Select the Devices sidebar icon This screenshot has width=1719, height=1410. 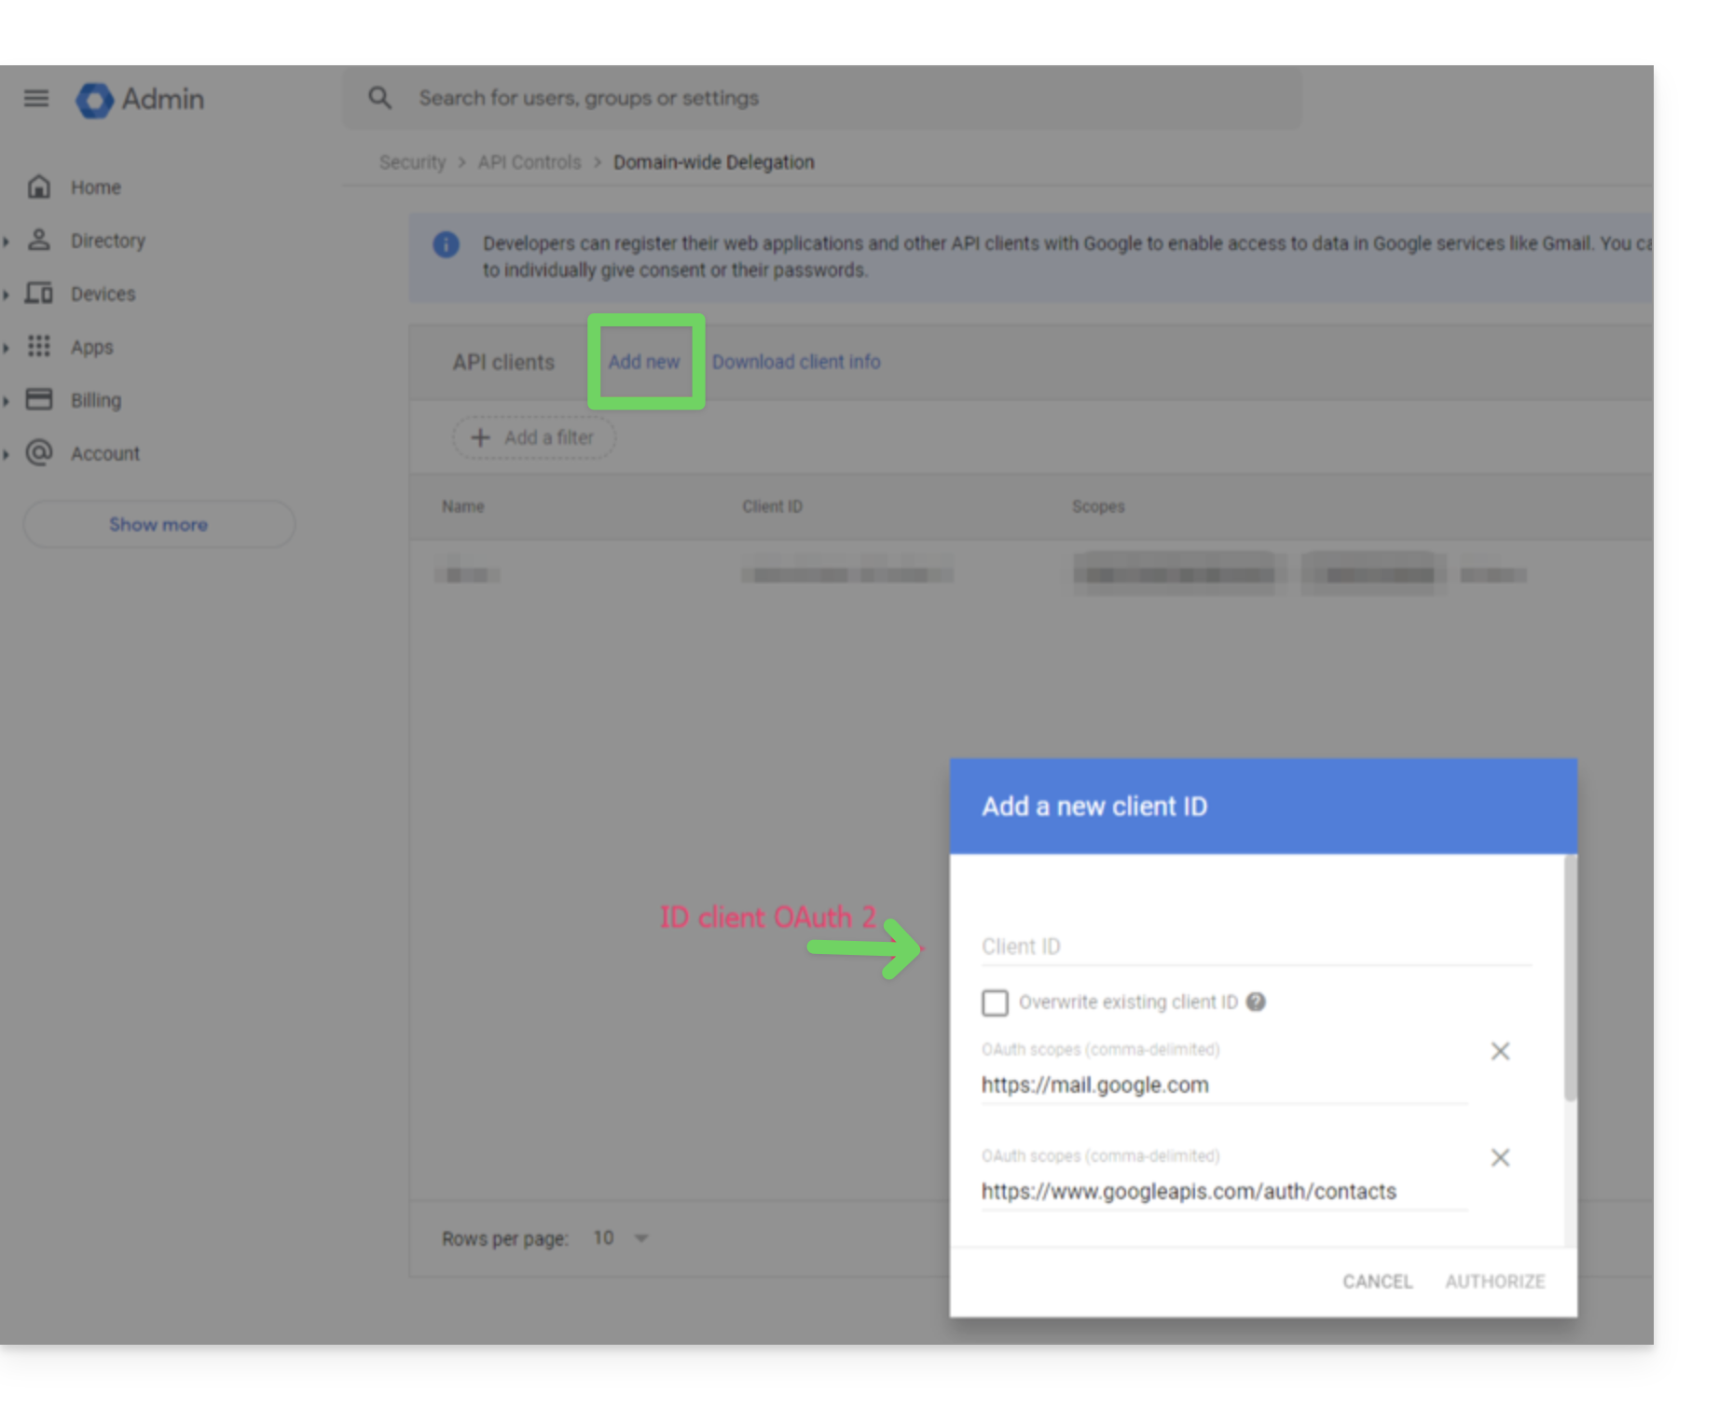coord(38,293)
